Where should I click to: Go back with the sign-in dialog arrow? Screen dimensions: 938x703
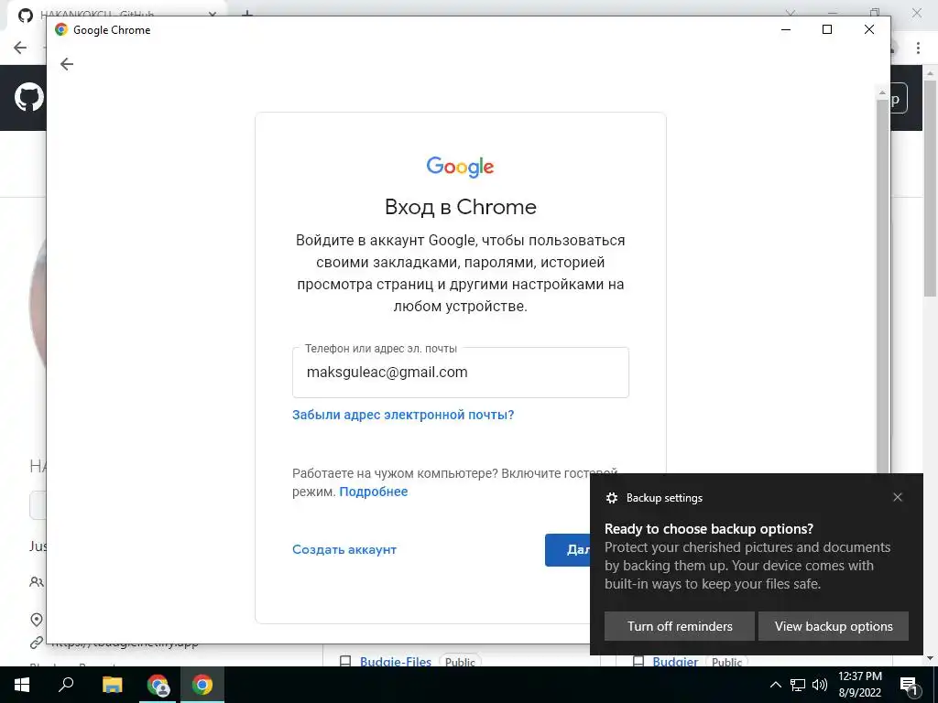coord(67,64)
